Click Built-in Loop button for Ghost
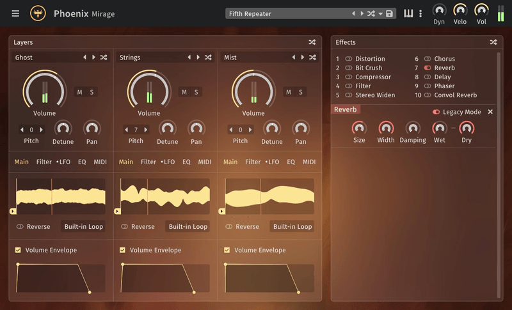The image size is (512, 310). (x=83, y=226)
